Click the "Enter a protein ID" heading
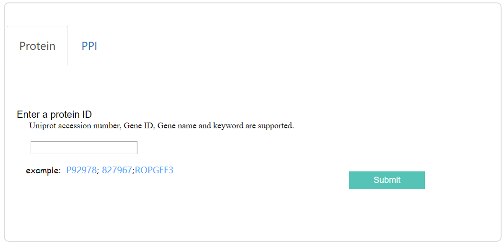 (54, 114)
